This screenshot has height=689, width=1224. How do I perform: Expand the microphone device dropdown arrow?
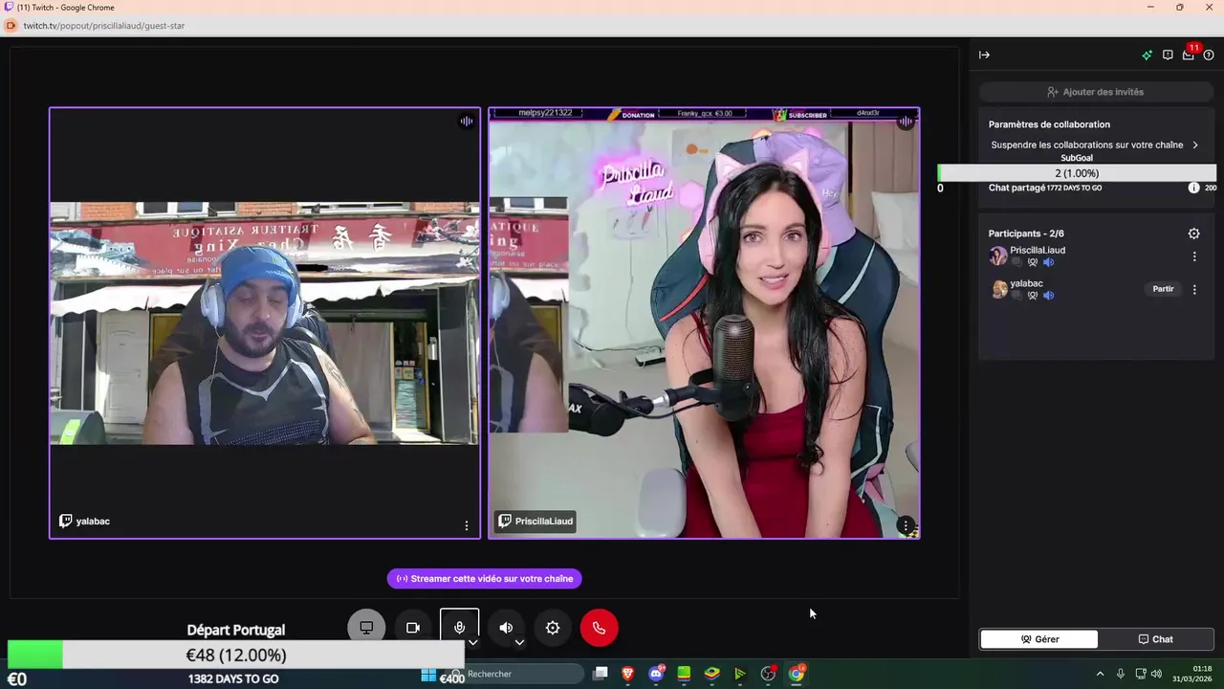[472, 642]
